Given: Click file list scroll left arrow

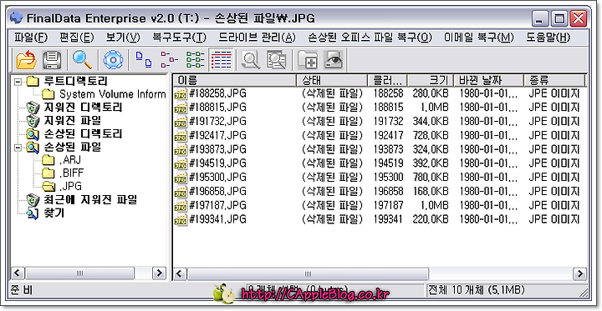Looking at the screenshot, I should [181, 273].
